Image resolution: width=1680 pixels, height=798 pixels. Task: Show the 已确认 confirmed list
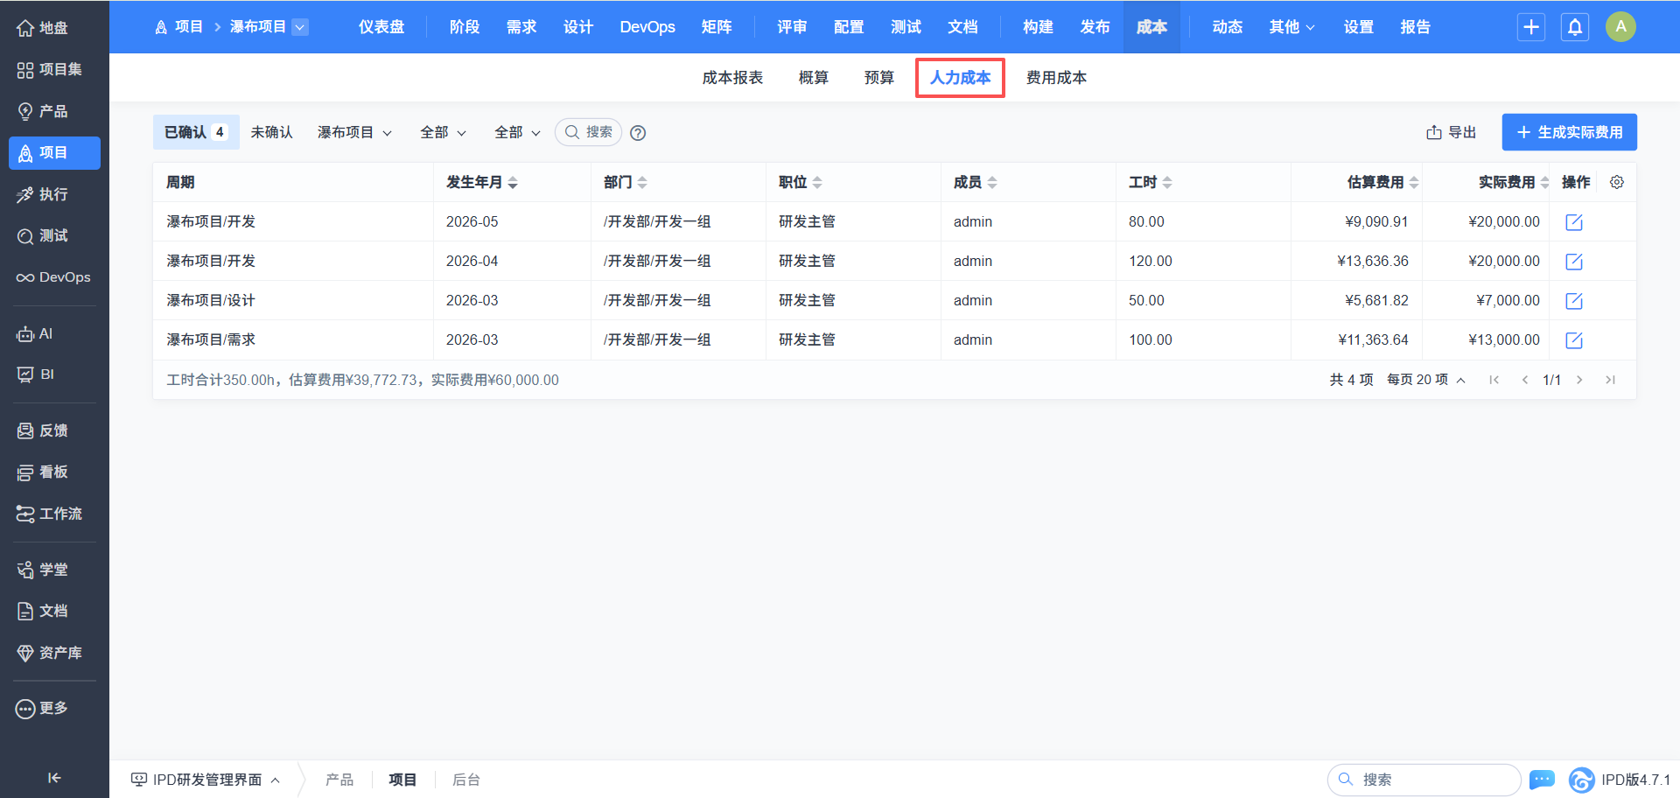click(x=196, y=132)
